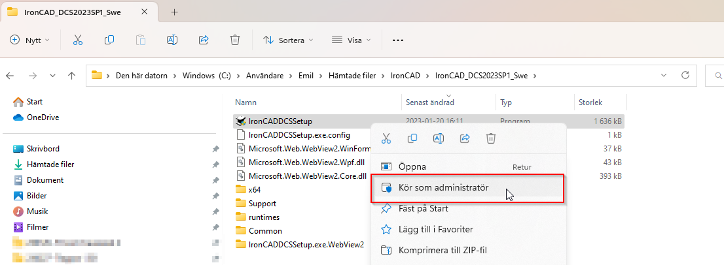This screenshot has height=265, width=724.
Task: Open the Sortera dropdown
Action: point(288,40)
